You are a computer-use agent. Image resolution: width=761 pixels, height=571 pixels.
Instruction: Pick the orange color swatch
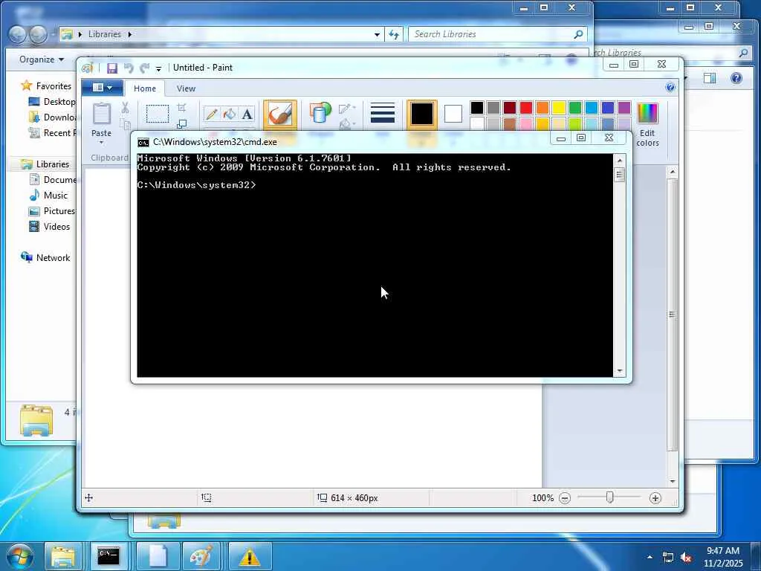[543, 108]
